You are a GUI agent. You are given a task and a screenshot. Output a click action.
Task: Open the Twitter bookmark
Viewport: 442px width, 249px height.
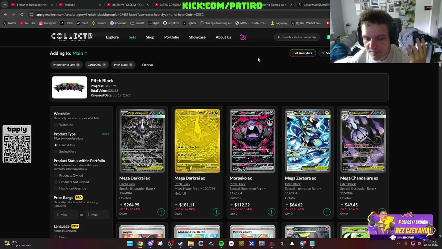pyautogui.click(x=9, y=23)
